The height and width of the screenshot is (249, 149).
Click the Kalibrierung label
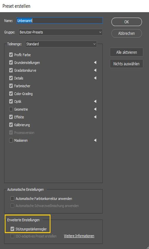[22, 125]
